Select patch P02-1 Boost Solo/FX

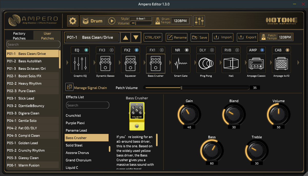pyautogui.click(x=33, y=76)
